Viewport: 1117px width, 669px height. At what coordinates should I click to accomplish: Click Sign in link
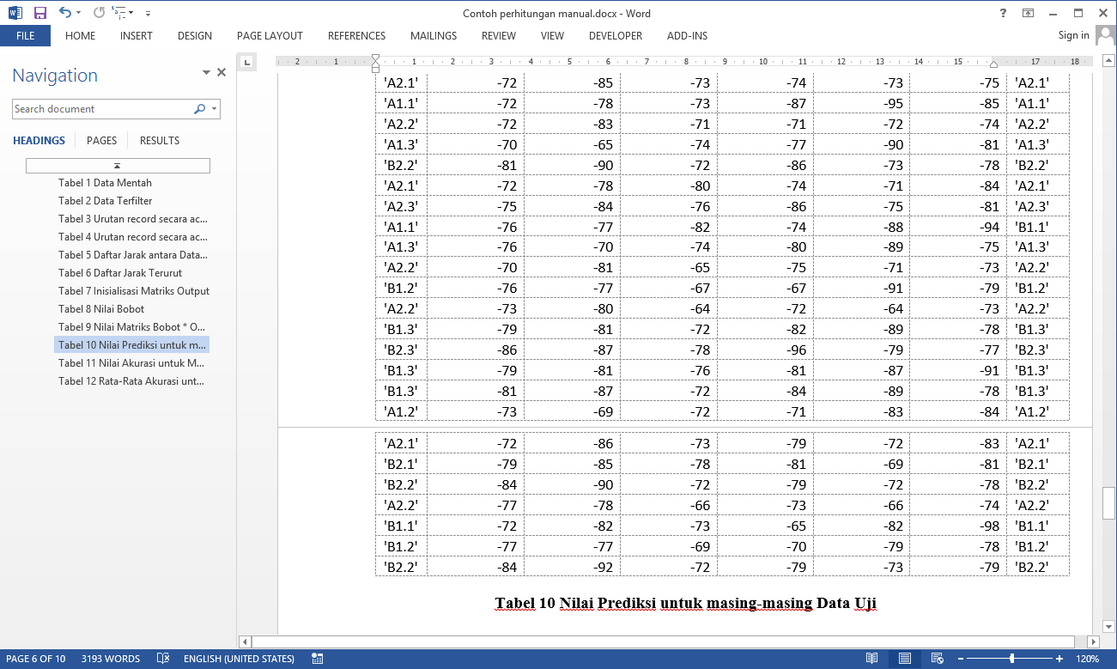[x=1073, y=35]
